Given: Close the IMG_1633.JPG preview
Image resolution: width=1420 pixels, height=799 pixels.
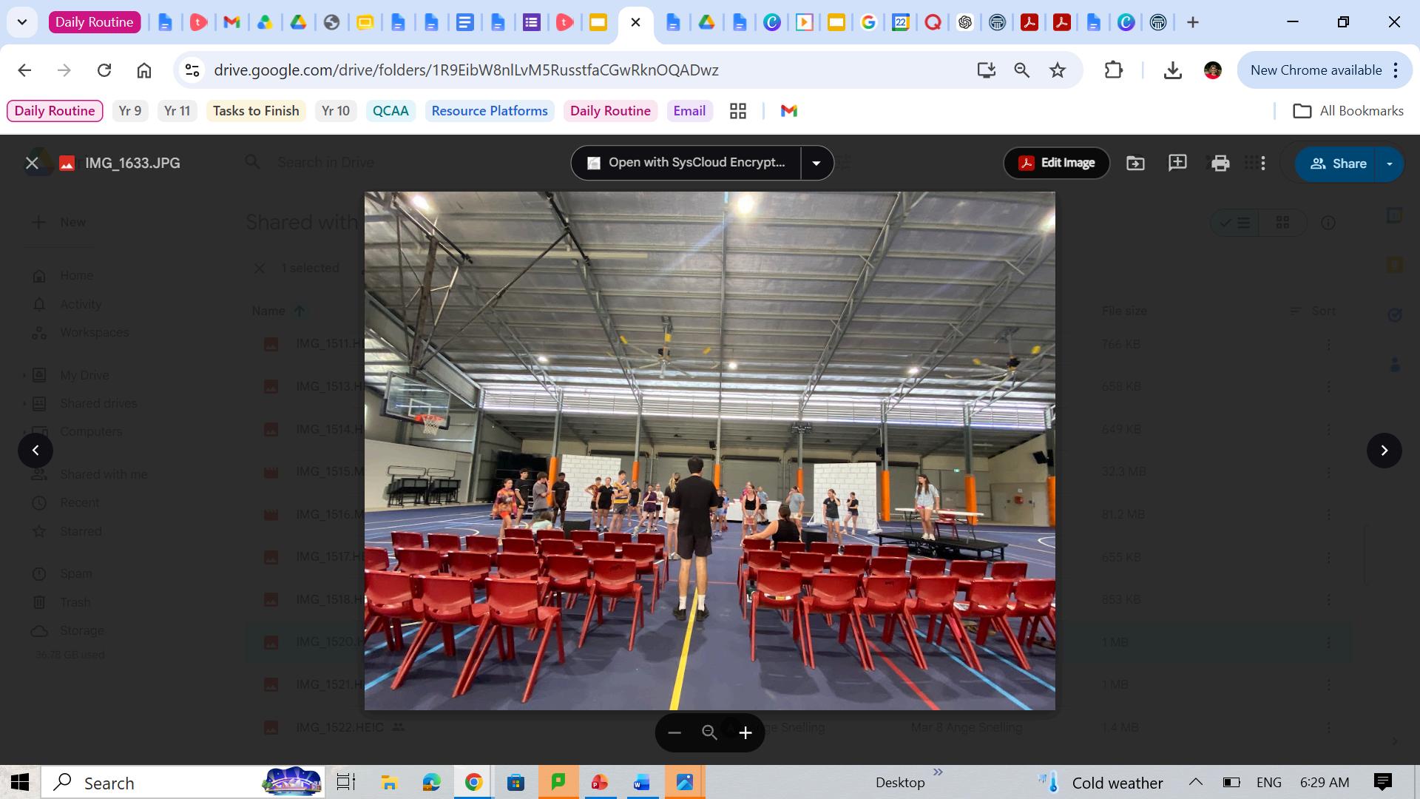Looking at the screenshot, I should pyautogui.click(x=32, y=163).
